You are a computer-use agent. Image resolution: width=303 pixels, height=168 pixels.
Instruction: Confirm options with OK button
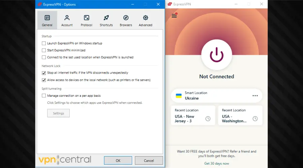(x=118, y=161)
